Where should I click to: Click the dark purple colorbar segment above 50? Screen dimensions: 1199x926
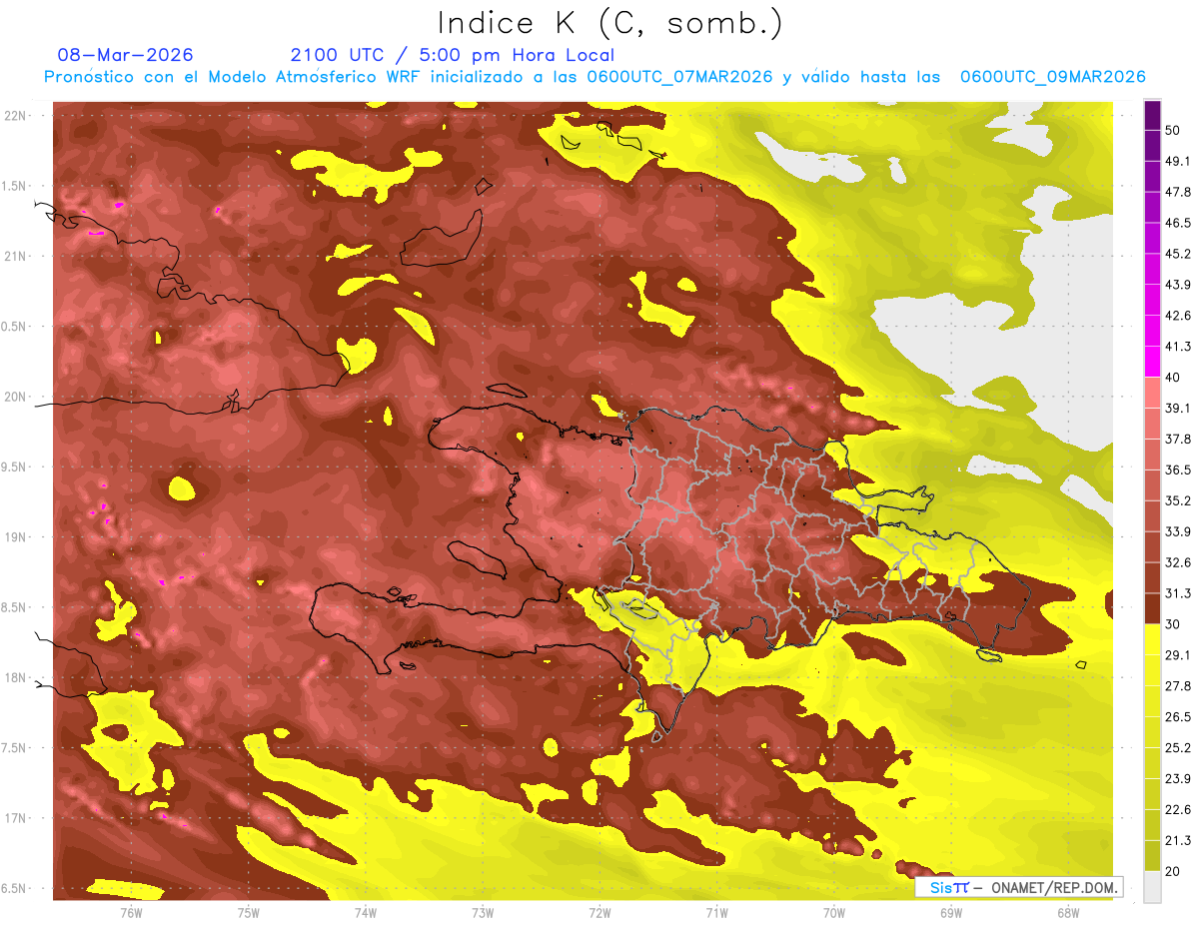tap(1152, 116)
